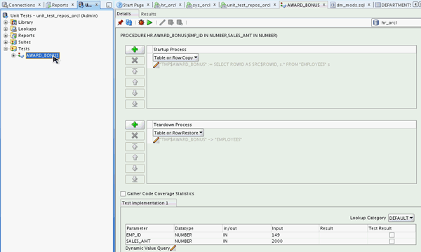Image resolution: width=421 pixels, height=252 pixels.
Task: Click the Parameter column header
Action: click(x=150, y=228)
